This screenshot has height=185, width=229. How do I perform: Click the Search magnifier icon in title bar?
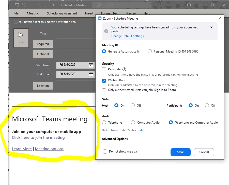point(99,5)
